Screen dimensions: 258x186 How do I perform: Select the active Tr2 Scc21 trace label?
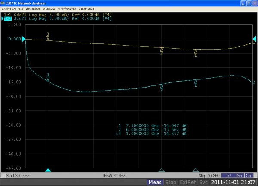coord(58,18)
